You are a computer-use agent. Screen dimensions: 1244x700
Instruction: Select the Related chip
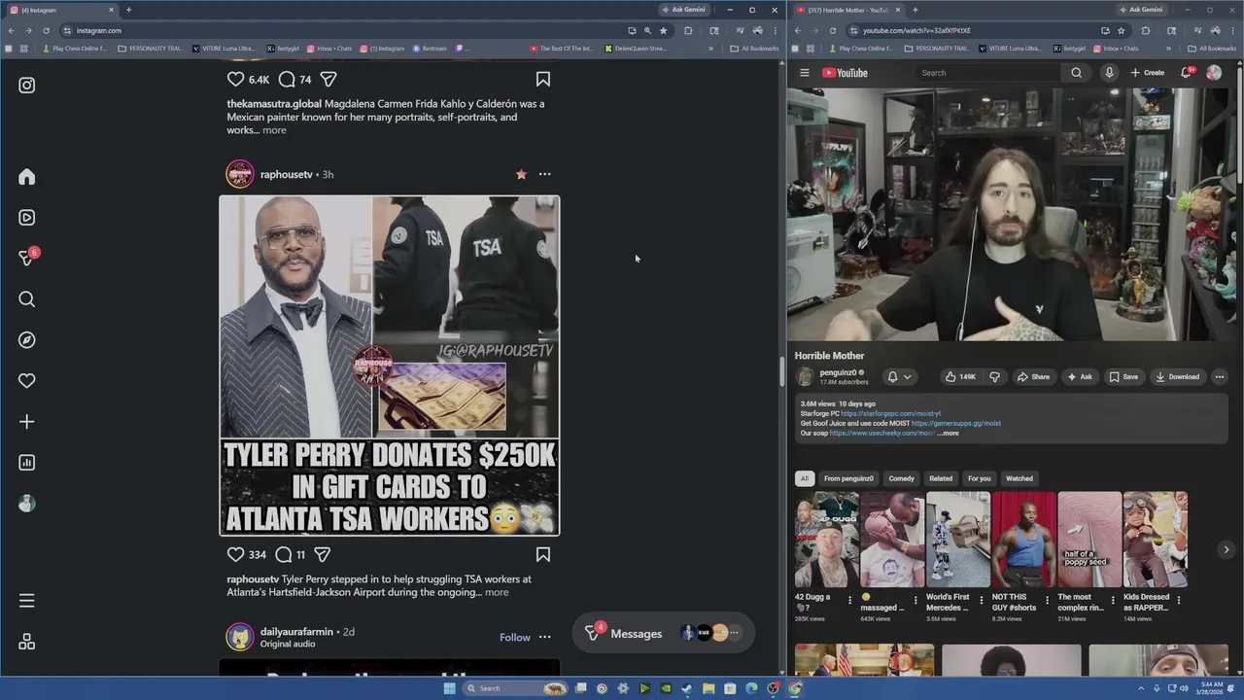pyautogui.click(x=941, y=478)
